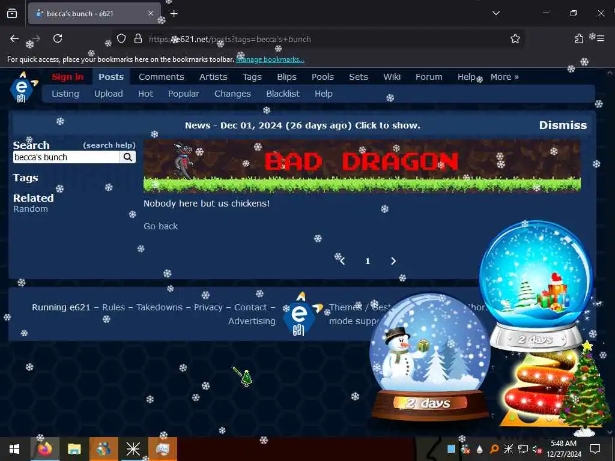The image size is (615, 461).
Task: Go to the Forum
Action: point(429,77)
